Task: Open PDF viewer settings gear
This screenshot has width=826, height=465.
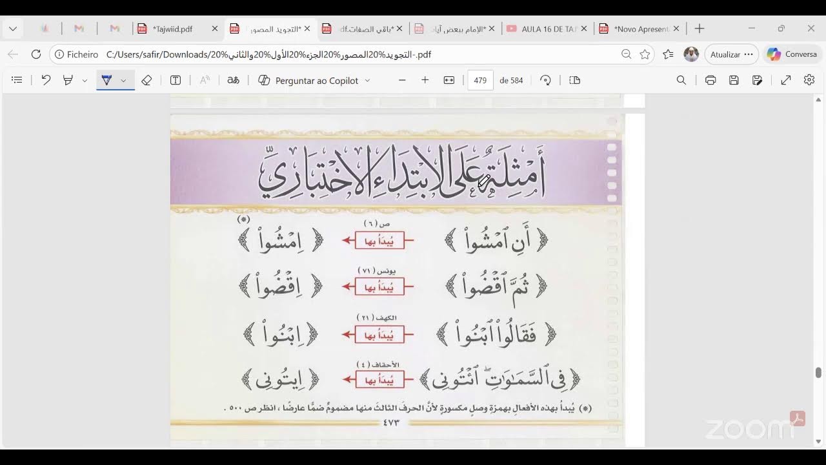Action: point(809,80)
